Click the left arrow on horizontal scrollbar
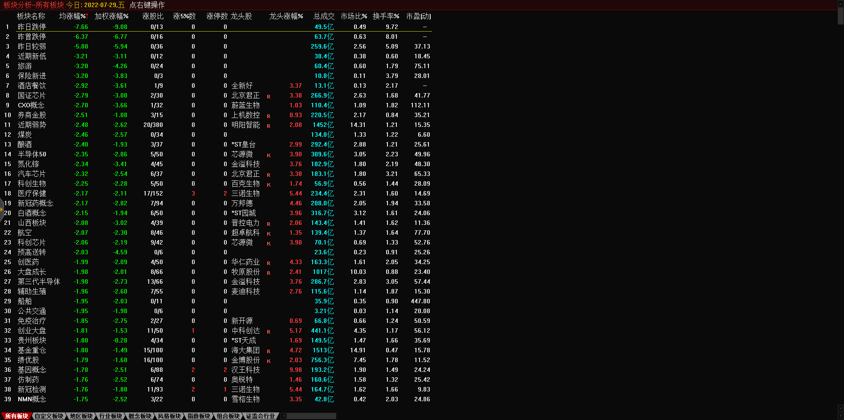The height and width of the screenshot is (420, 844). tap(283, 416)
